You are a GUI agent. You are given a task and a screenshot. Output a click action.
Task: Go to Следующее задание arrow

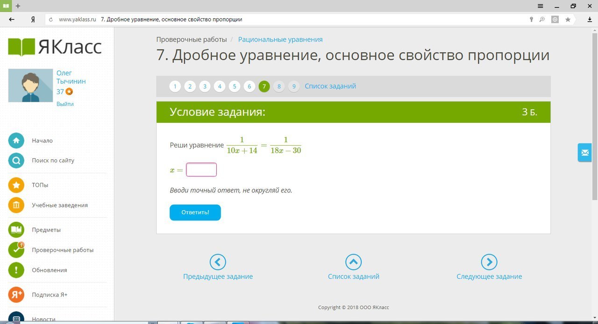(489, 262)
